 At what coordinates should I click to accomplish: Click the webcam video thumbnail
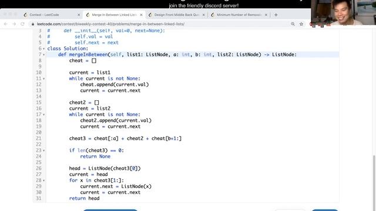343,12
